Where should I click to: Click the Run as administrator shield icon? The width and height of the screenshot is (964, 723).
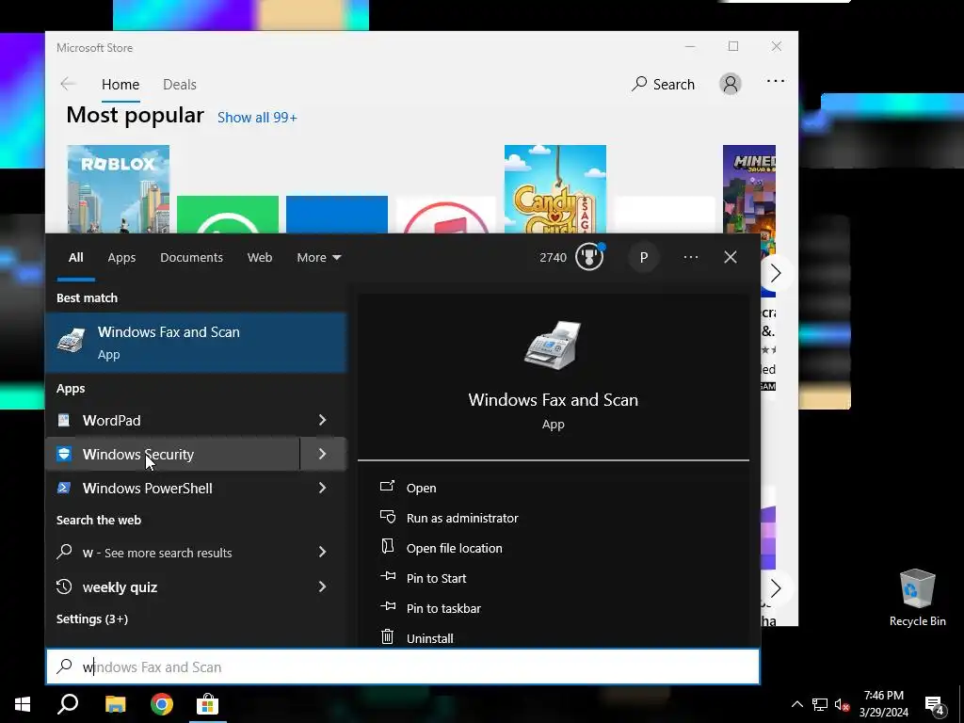[x=387, y=517]
